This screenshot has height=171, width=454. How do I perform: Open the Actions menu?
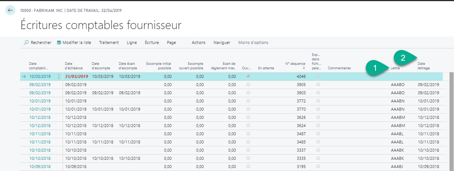pyautogui.click(x=198, y=42)
